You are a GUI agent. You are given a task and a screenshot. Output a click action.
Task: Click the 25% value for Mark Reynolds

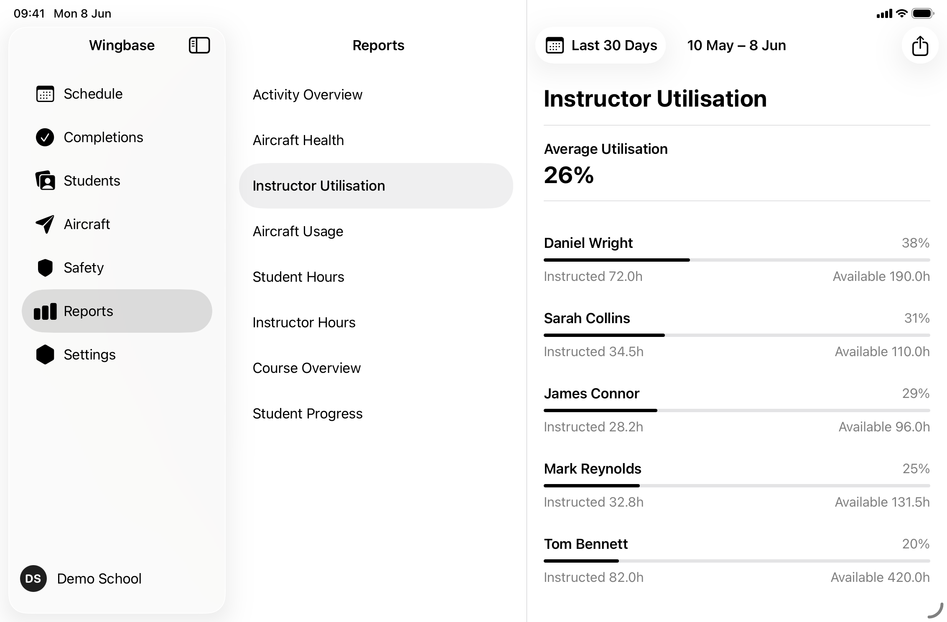[916, 469]
